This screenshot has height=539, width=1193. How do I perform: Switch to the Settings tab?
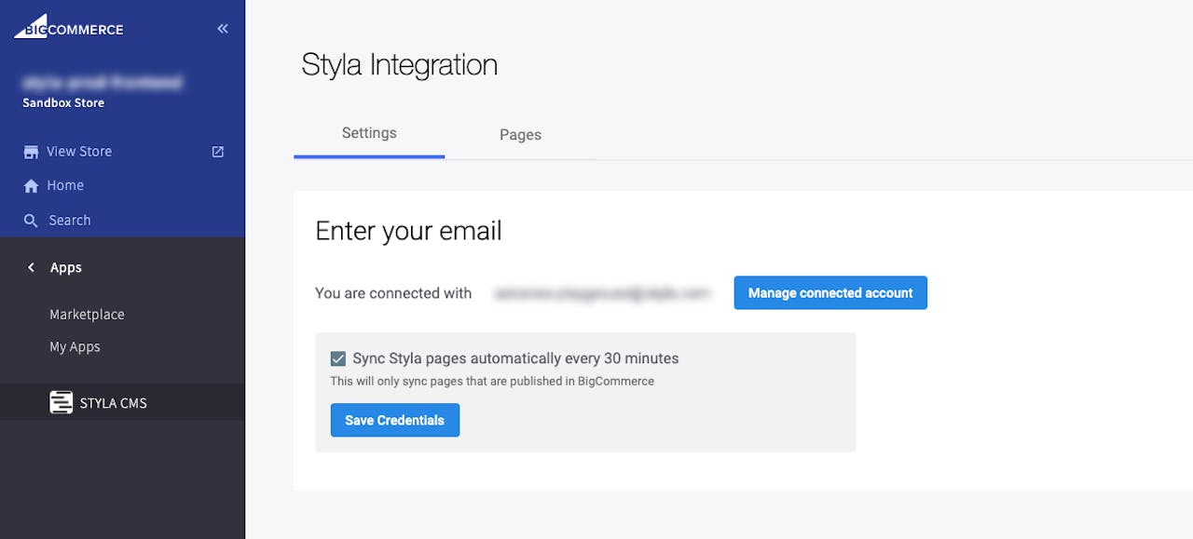[369, 133]
